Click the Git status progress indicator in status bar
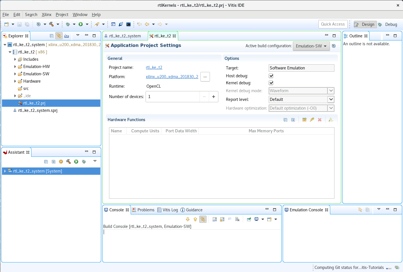Viewport: 403px width, 272px height. (x=389, y=268)
